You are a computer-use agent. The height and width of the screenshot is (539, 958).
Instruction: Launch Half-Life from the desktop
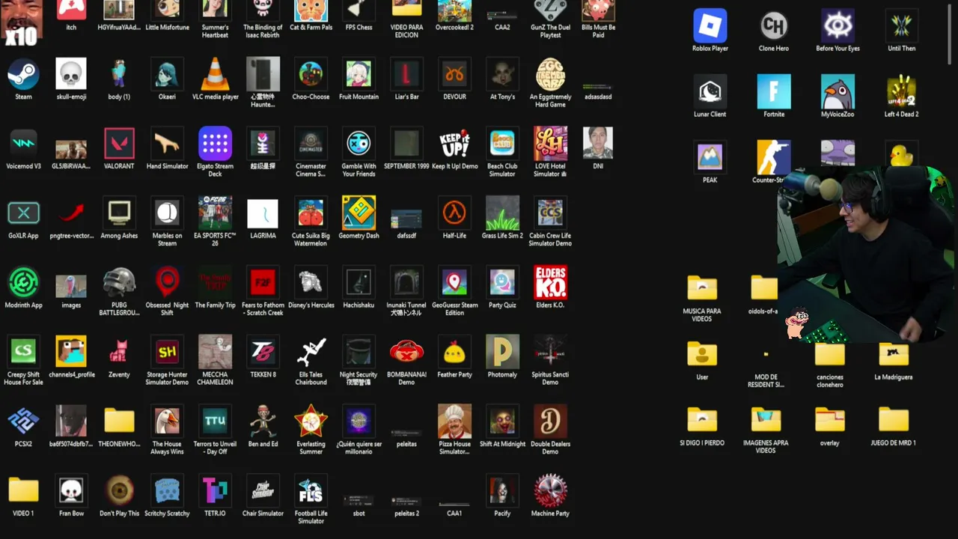pyautogui.click(x=454, y=213)
